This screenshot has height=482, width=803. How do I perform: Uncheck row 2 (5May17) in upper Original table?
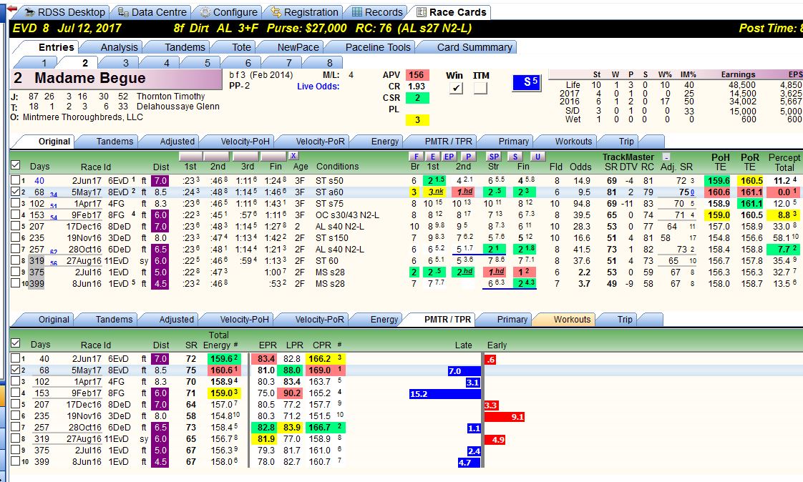coord(15,192)
